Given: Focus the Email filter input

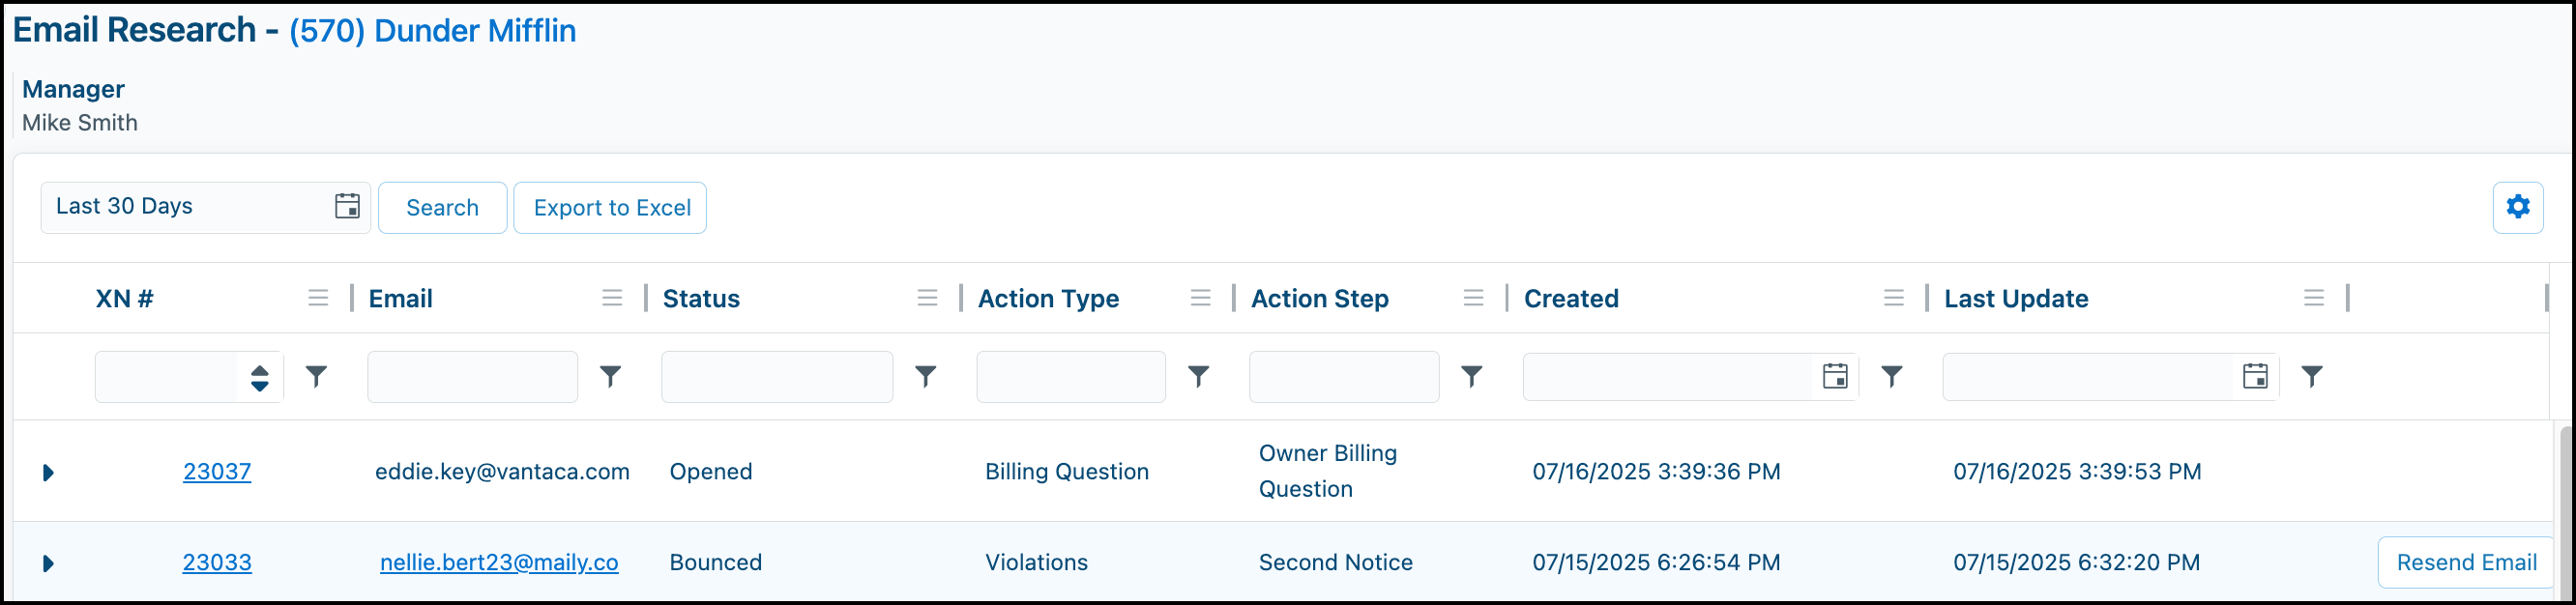Looking at the screenshot, I should pyautogui.click(x=472, y=377).
